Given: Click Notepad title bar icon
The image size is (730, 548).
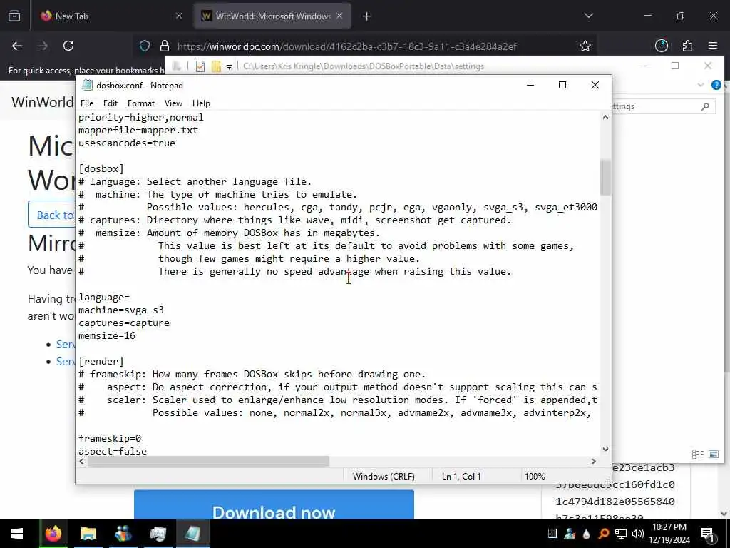Looking at the screenshot, I should pos(87,86).
